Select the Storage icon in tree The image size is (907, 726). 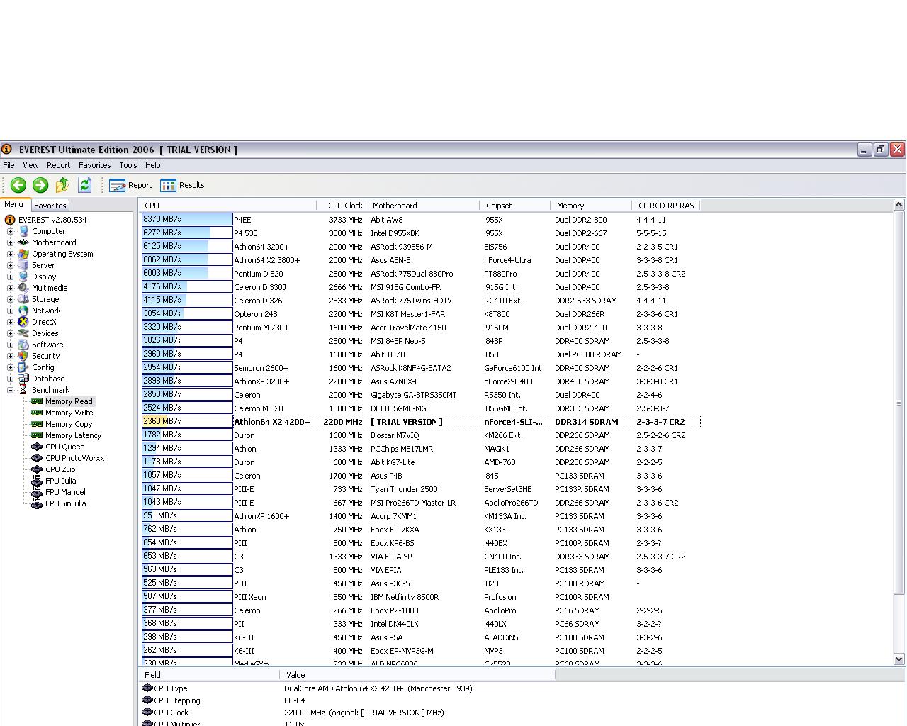[23, 299]
